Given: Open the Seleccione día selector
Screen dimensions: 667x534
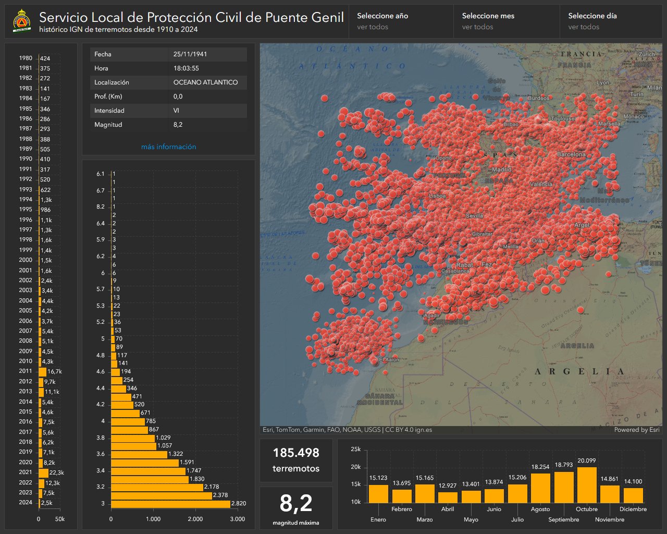Looking at the screenshot, I should pyautogui.click(x=611, y=21).
